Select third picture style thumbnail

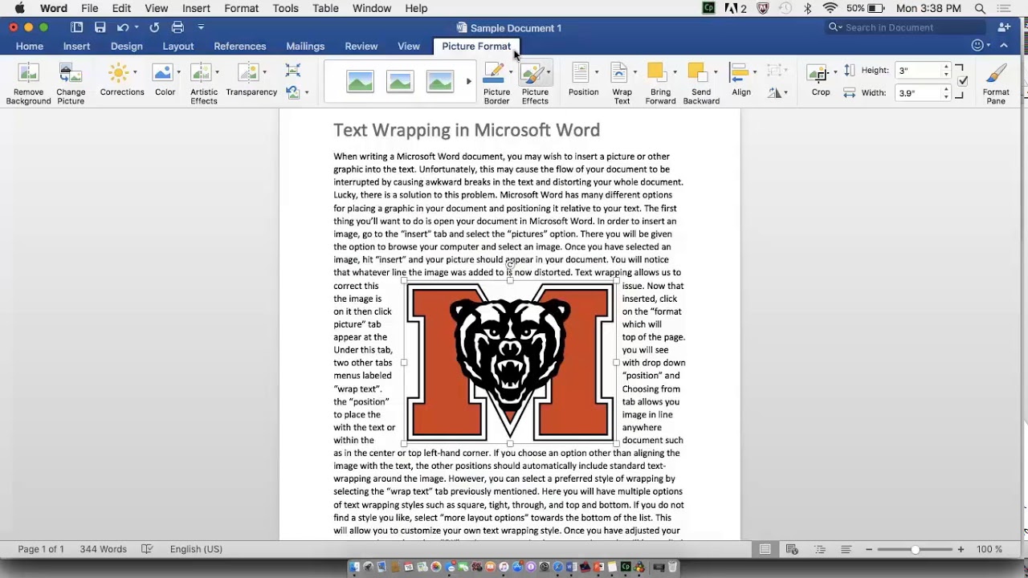pyautogui.click(x=439, y=81)
